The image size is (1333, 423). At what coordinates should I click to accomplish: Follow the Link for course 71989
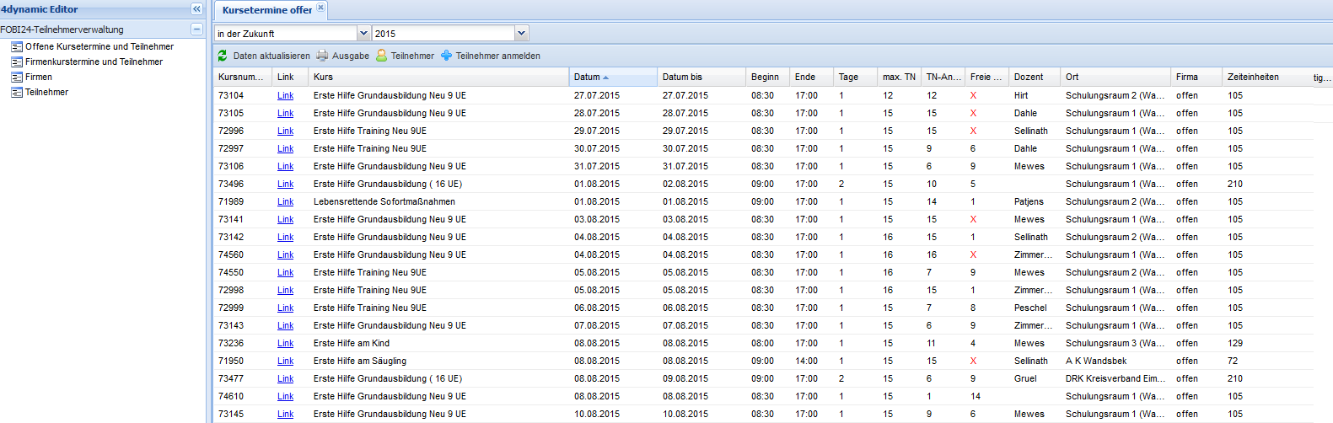click(x=285, y=201)
